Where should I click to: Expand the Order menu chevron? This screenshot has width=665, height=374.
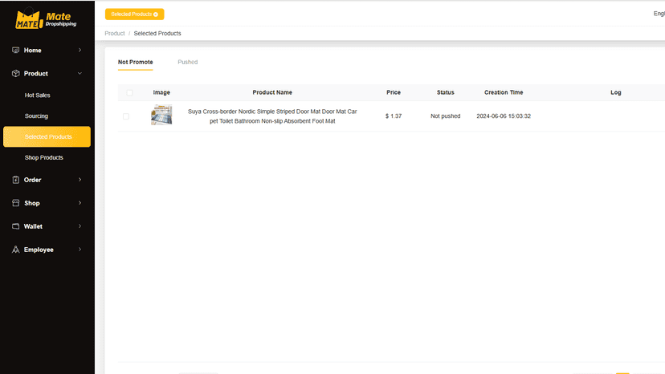80,180
